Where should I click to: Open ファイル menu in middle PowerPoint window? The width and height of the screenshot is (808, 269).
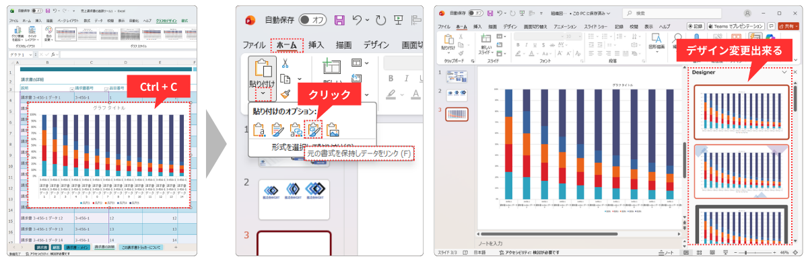pyautogui.click(x=254, y=45)
